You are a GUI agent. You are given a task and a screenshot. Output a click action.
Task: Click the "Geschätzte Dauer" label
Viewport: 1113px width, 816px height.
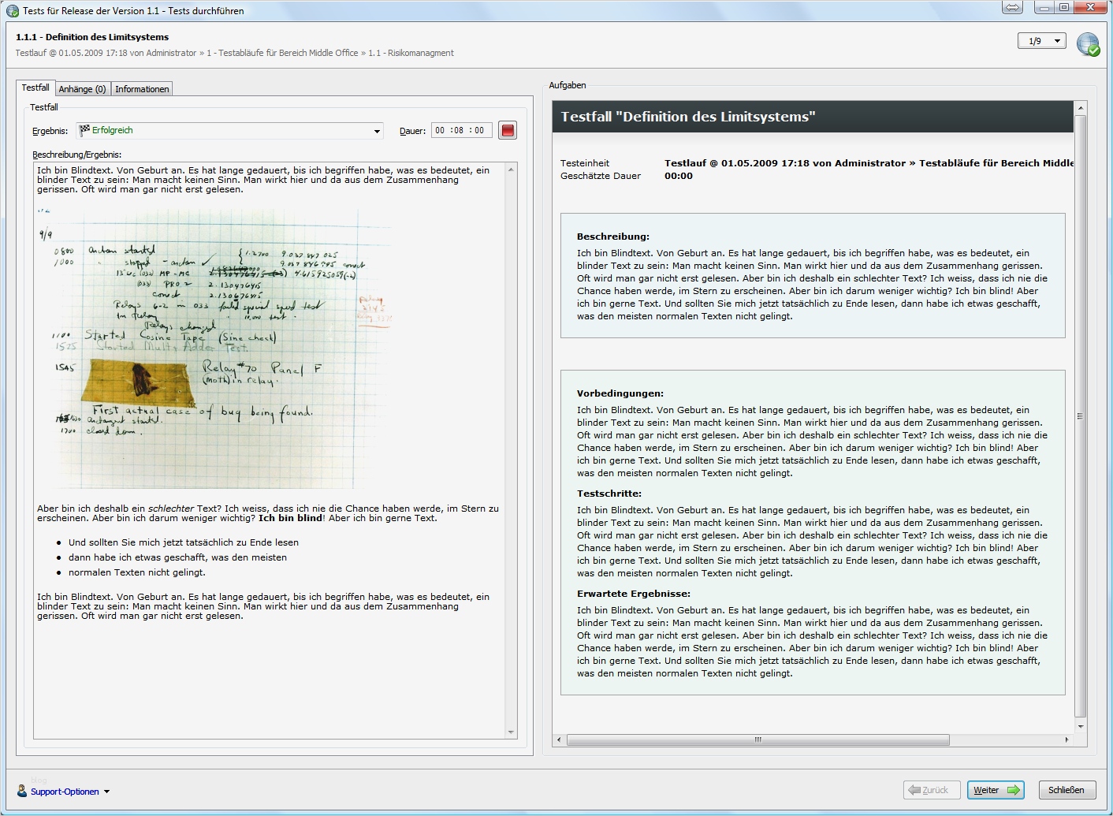click(601, 176)
